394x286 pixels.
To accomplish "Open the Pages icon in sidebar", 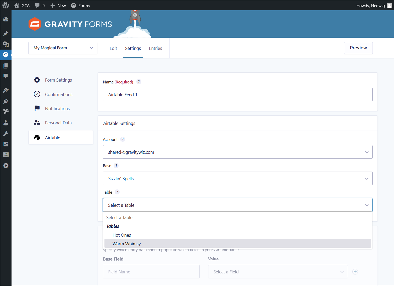I will (x=6, y=66).
